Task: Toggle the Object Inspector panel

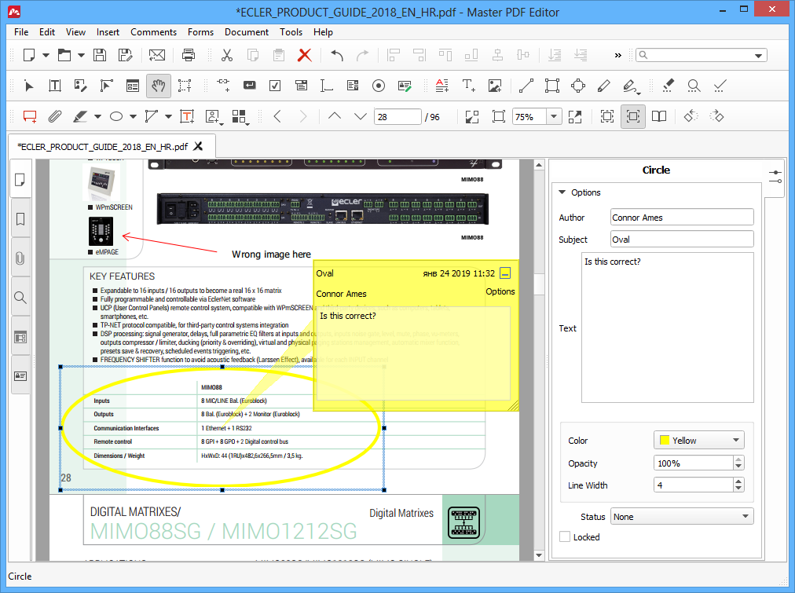Action: coord(775,177)
